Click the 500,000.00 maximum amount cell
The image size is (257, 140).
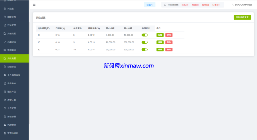pyautogui.click(x=129, y=49)
